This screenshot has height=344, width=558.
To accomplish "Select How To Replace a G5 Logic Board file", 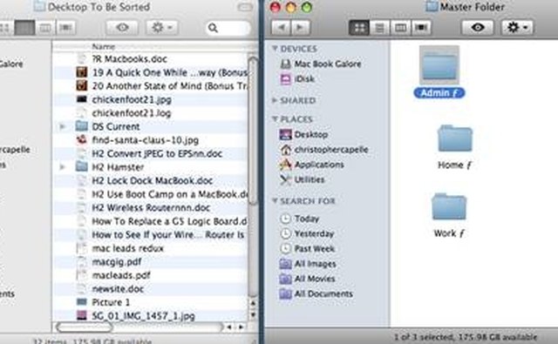I will (x=161, y=221).
